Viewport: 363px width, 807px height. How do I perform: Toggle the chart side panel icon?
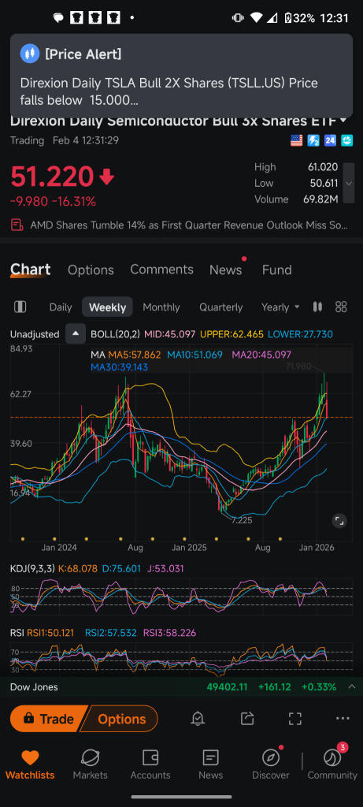point(20,307)
